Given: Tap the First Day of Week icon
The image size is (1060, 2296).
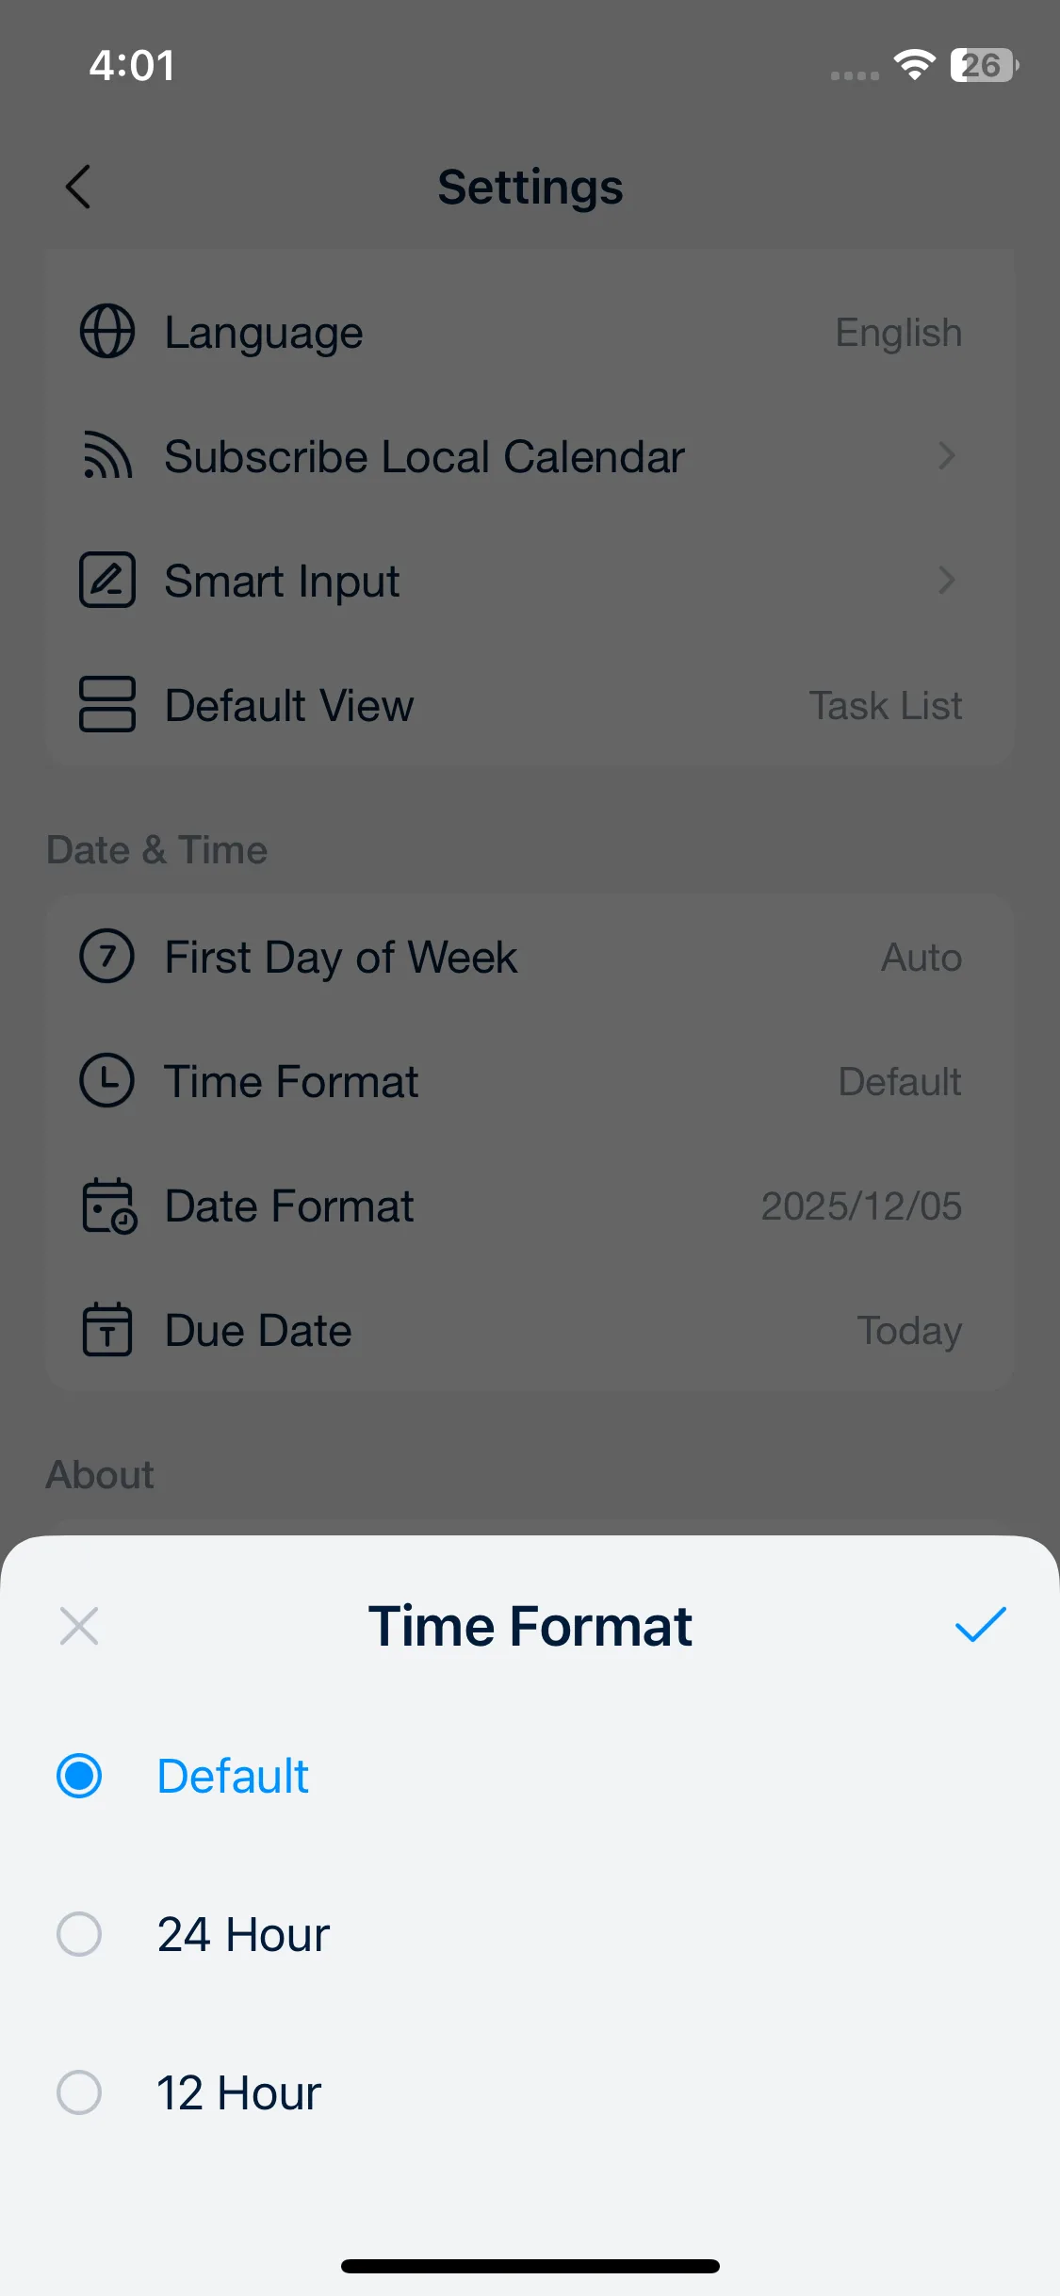Looking at the screenshot, I should pyautogui.click(x=107, y=957).
